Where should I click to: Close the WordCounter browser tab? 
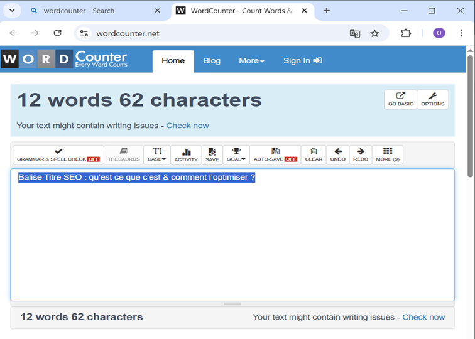pyautogui.click(x=305, y=11)
